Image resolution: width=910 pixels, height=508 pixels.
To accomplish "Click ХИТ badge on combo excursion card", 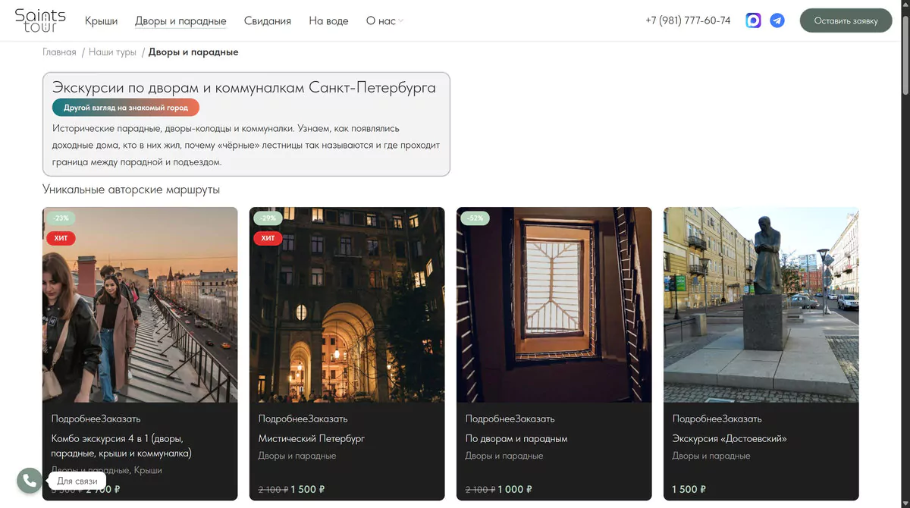I will [61, 238].
